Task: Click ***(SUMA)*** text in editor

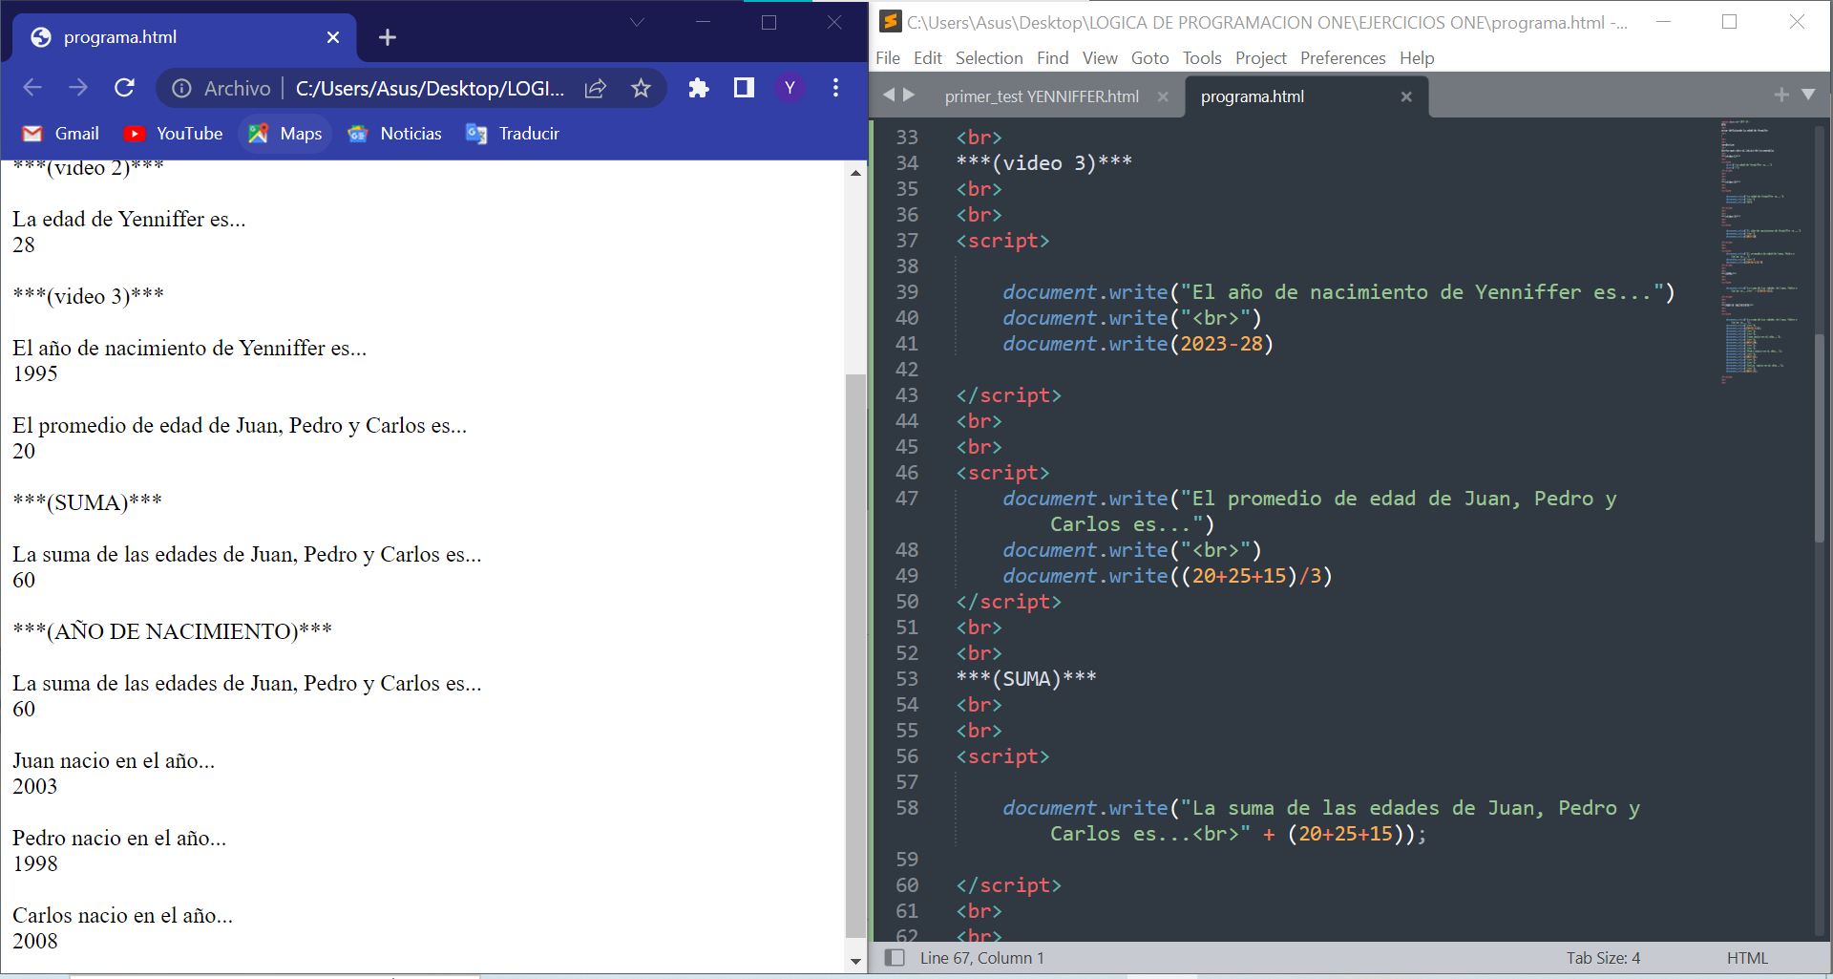Action: 1026,679
